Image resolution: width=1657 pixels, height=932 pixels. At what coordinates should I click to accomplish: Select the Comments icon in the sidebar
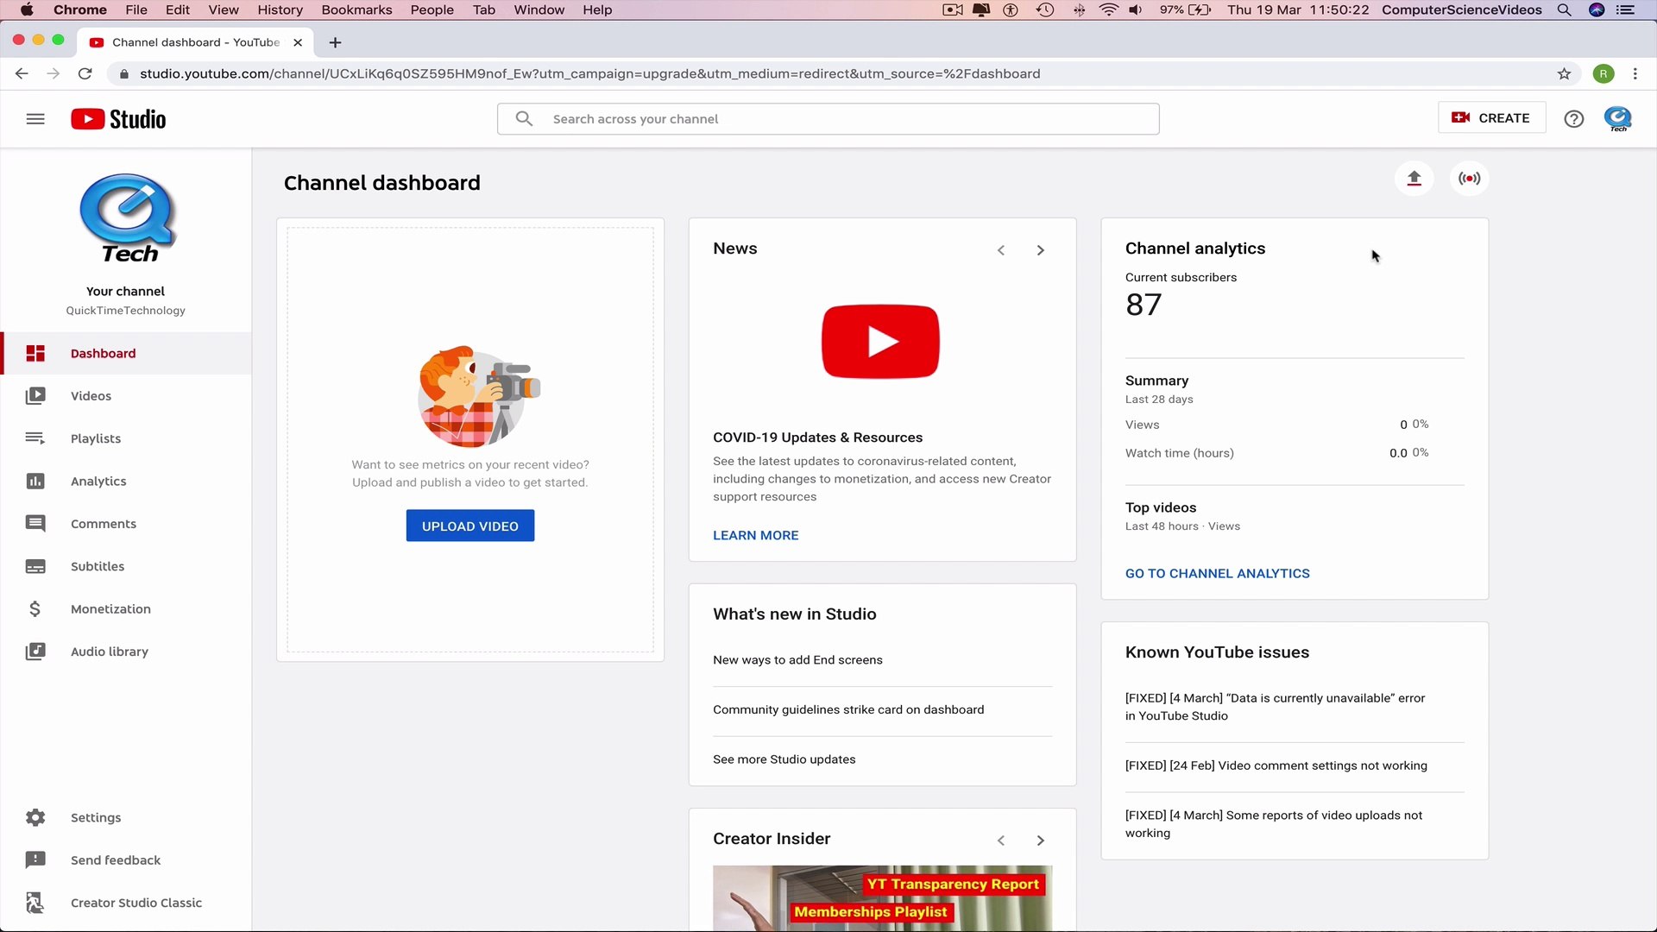pyautogui.click(x=35, y=523)
